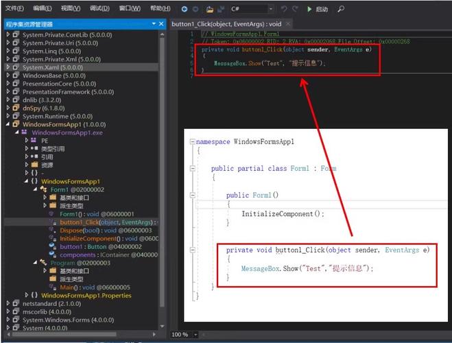This screenshot has width=452, height=343.
Task: Open the 调试(D) menu
Action: click(99, 9)
